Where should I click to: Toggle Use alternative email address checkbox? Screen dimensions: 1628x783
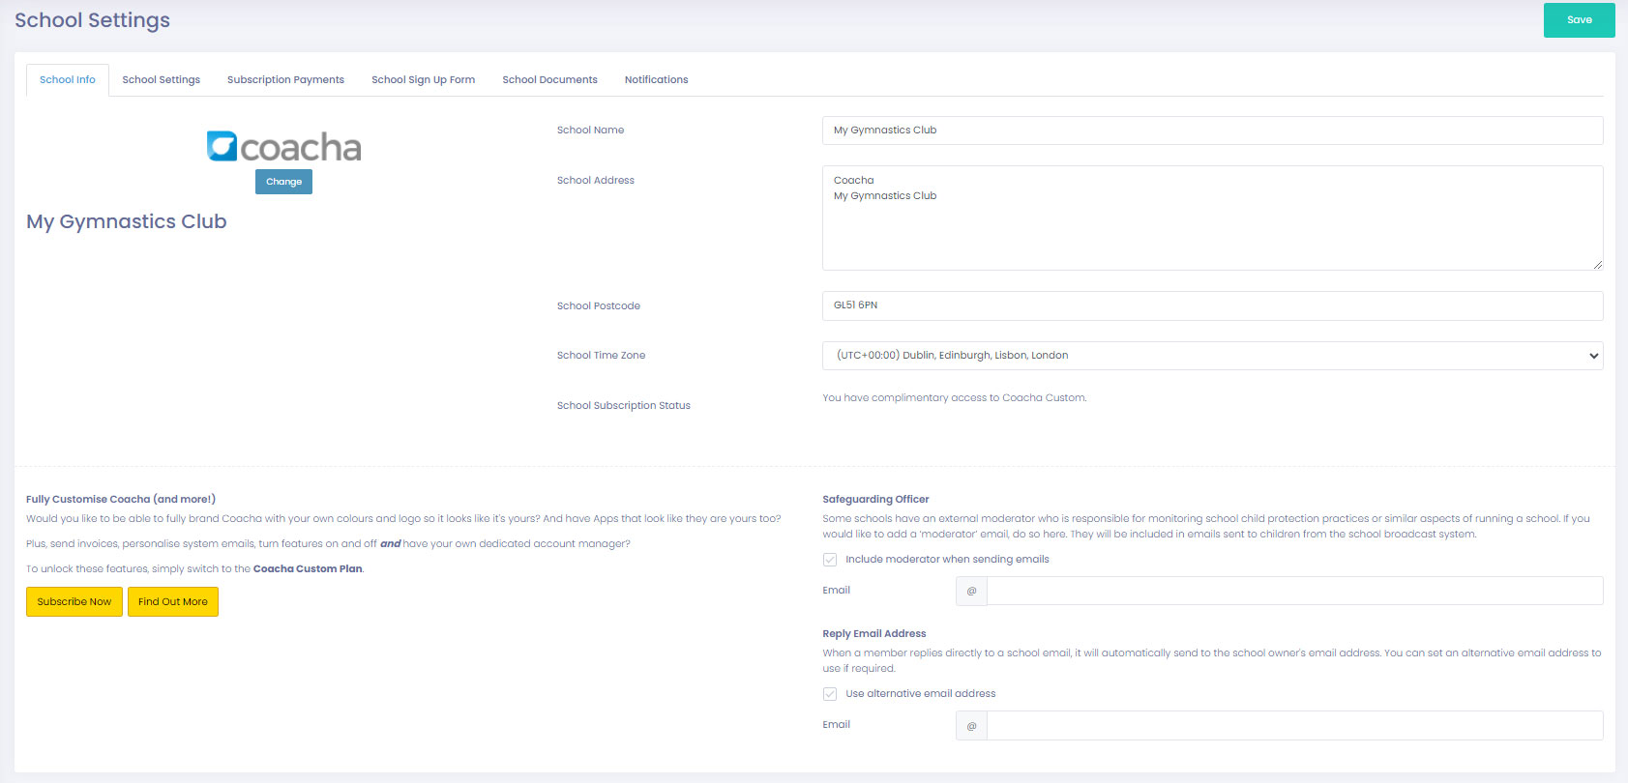(830, 694)
